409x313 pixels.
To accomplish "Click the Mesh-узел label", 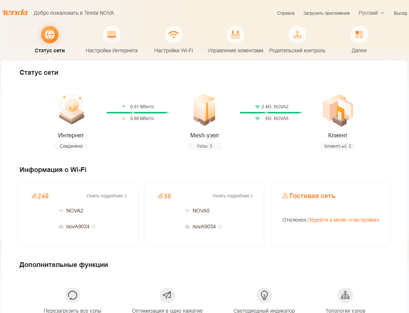I will pyautogui.click(x=204, y=135).
